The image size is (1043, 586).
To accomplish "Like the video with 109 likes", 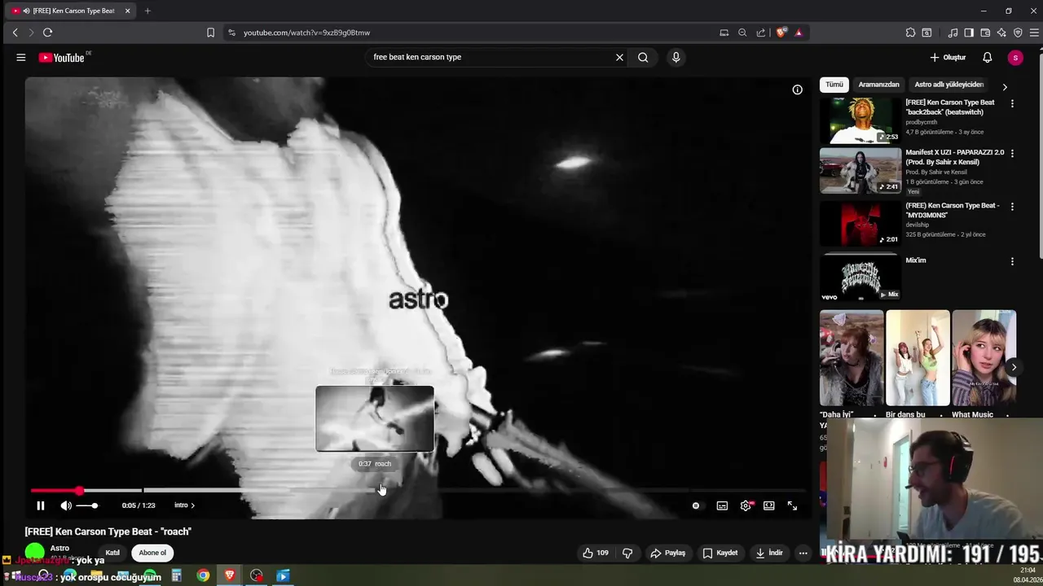I will (x=596, y=553).
